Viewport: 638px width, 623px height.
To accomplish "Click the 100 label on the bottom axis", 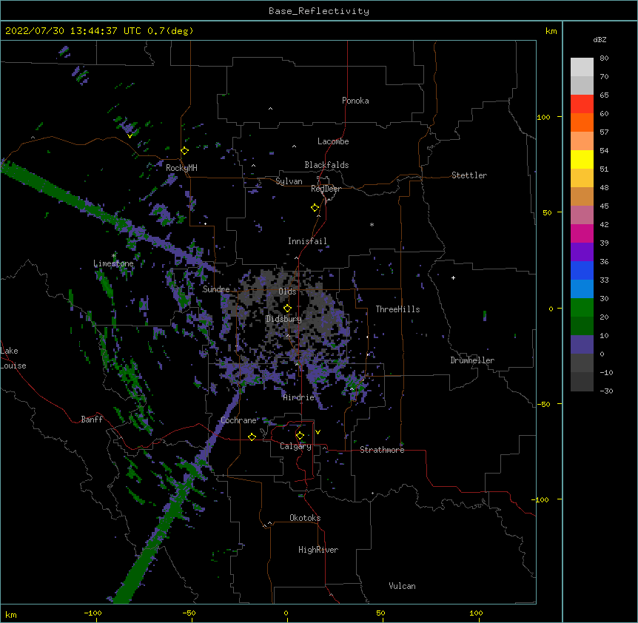I will 476,613.
